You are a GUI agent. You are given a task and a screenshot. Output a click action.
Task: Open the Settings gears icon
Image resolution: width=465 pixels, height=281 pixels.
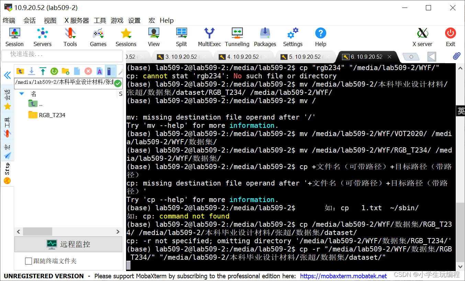pyautogui.click(x=293, y=37)
